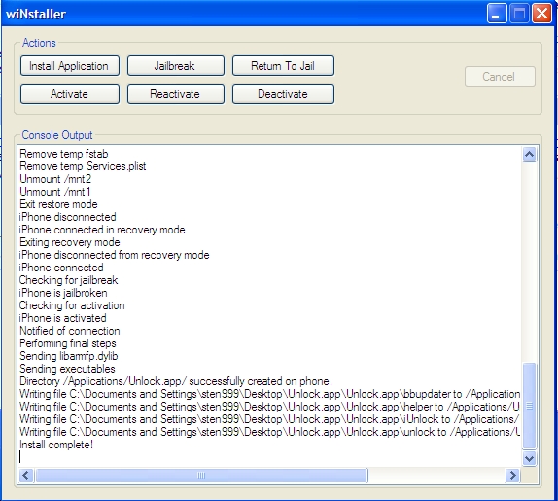Click 'iPhone disconnected from recovery mode' line
This screenshot has width=558, height=501.
tap(115, 255)
